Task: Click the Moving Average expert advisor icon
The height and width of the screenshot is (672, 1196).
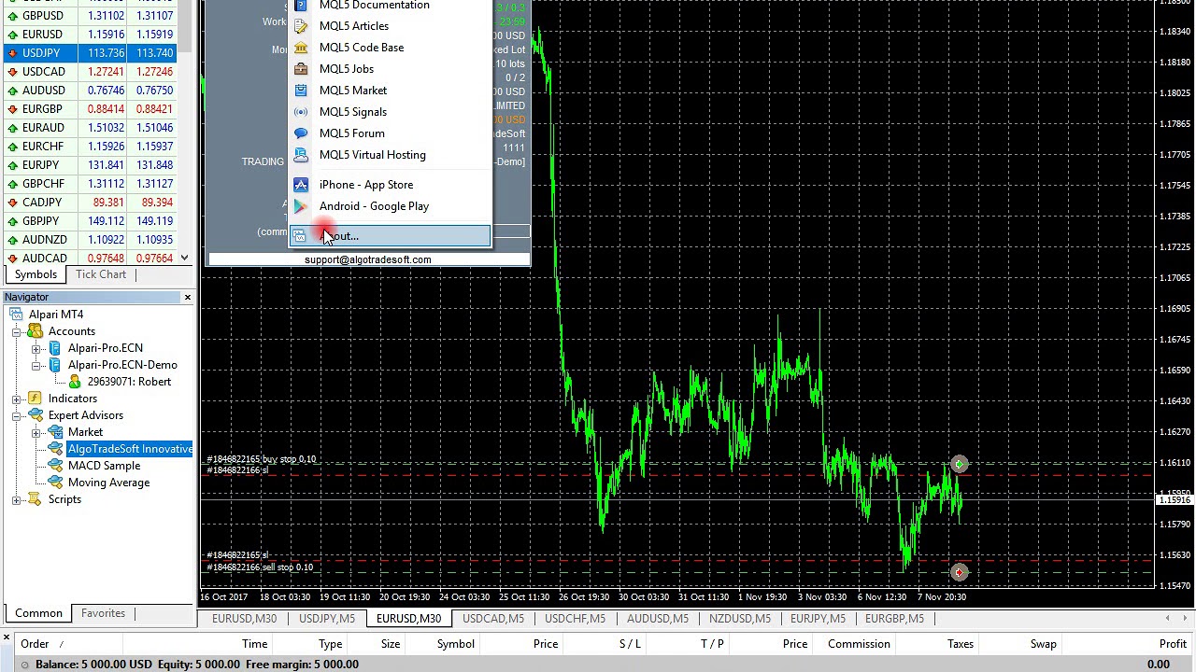Action: [55, 483]
